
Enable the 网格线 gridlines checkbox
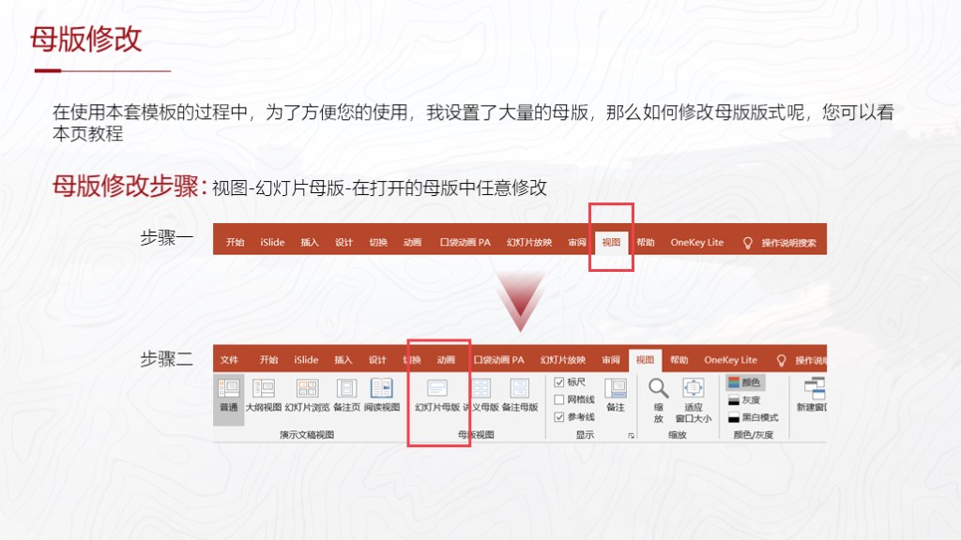coord(559,399)
